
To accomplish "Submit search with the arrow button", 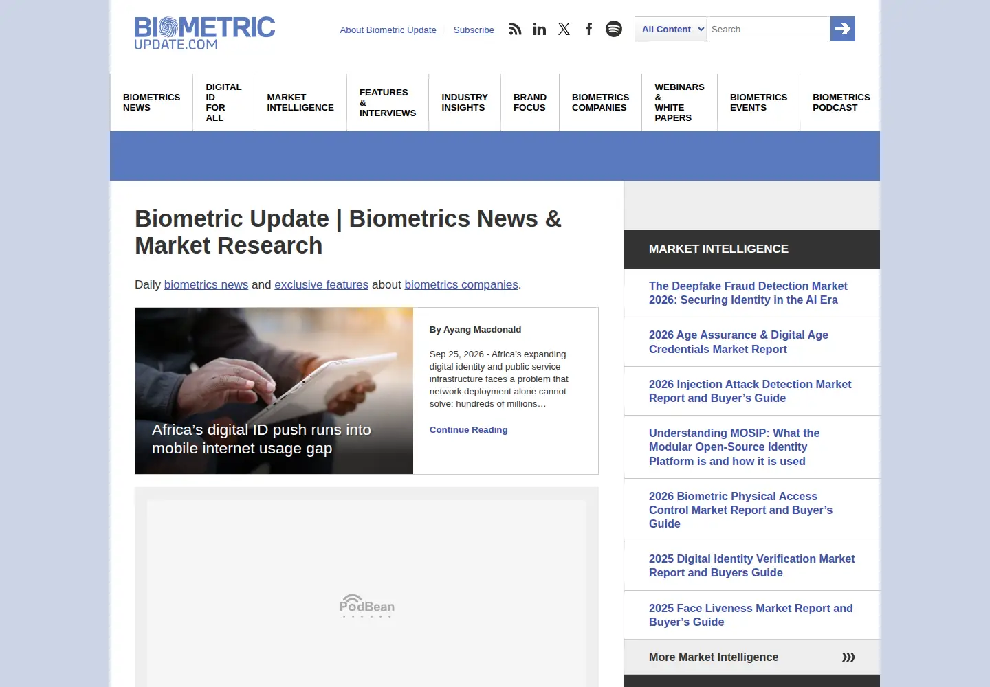I will (843, 29).
